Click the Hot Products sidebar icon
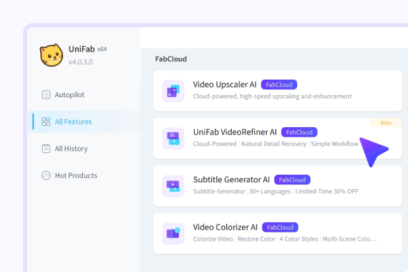 point(46,175)
